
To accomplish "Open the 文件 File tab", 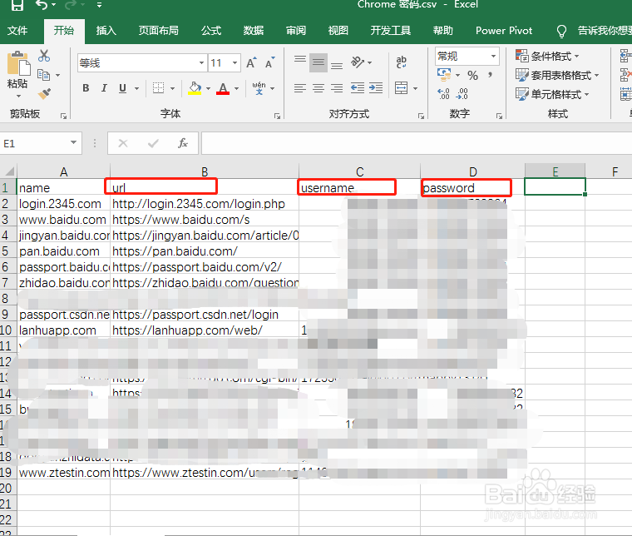I will 17,31.
